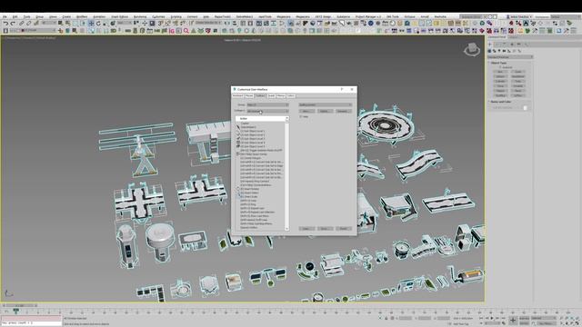Viewport: 582px width, 327px height.
Task: Toggle the Hide checkbox in Customize dialog
Action: coord(301,116)
